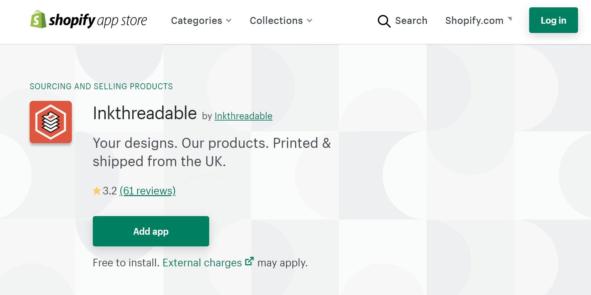Click the yellow star rating icon
591x295 pixels.
[x=97, y=191]
